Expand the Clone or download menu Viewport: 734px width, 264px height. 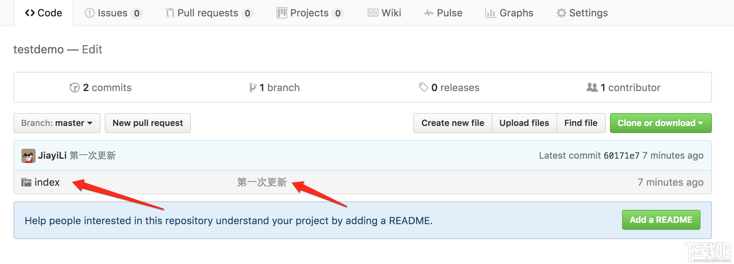pyautogui.click(x=661, y=123)
